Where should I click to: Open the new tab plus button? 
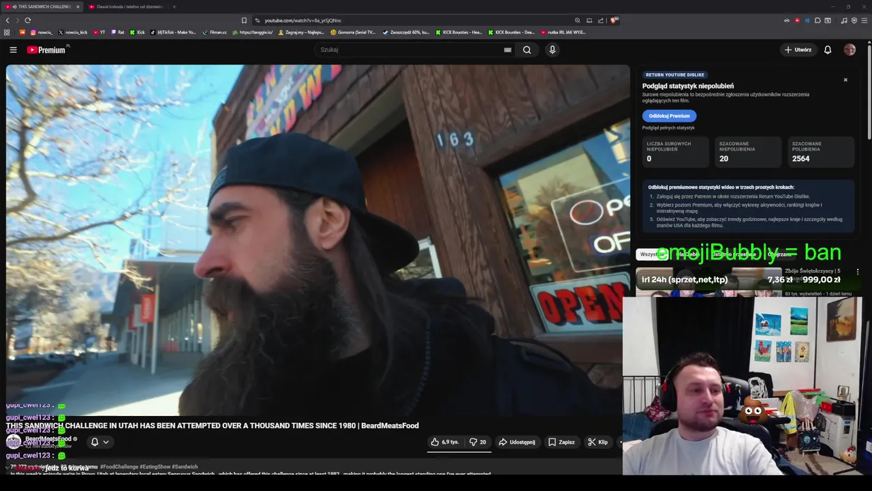174,7
